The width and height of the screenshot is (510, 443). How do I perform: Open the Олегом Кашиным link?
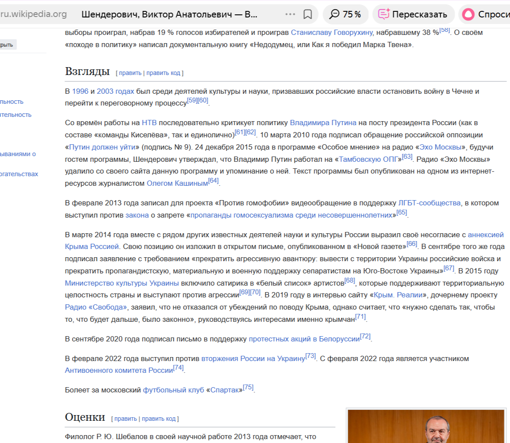[177, 184]
